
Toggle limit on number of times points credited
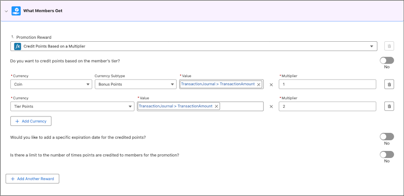387,154
